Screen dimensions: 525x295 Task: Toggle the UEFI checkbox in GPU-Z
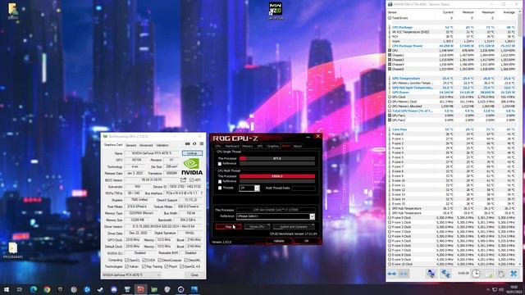pyautogui.click(x=191, y=180)
